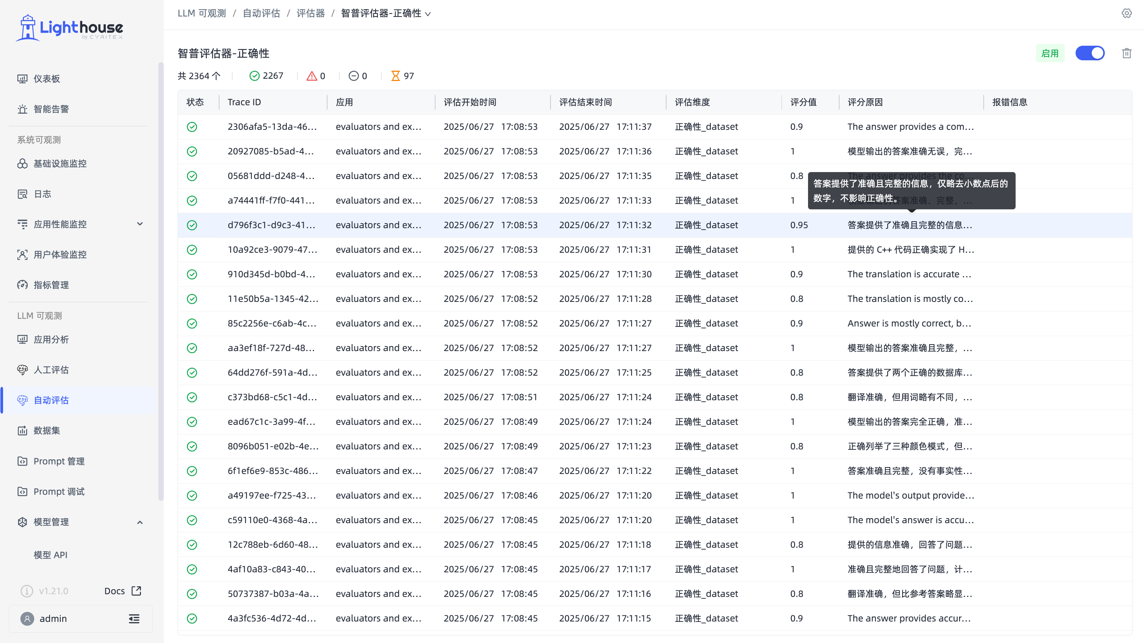The image size is (1144, 643).
Task: Open Docs external link
Action: coord(123,591)
